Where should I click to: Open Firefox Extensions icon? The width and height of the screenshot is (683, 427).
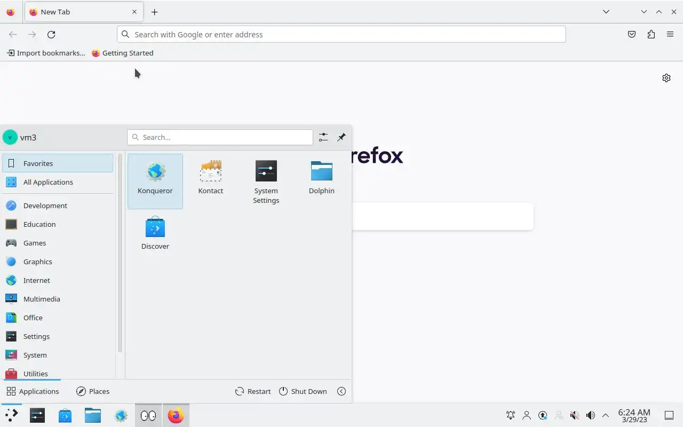coord(651,34)
